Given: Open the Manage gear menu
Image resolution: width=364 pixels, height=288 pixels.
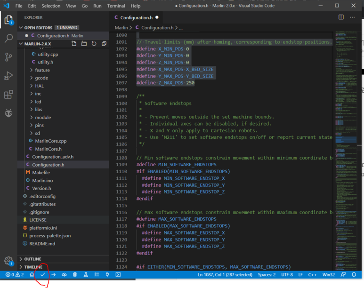Looking at the screenshot, I should [x=8, y=261].
